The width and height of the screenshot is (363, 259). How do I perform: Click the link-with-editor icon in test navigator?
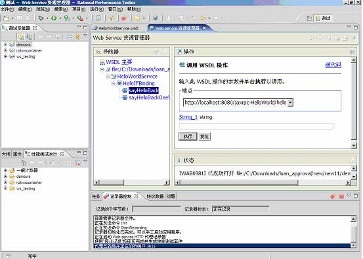tap(77, 37)
